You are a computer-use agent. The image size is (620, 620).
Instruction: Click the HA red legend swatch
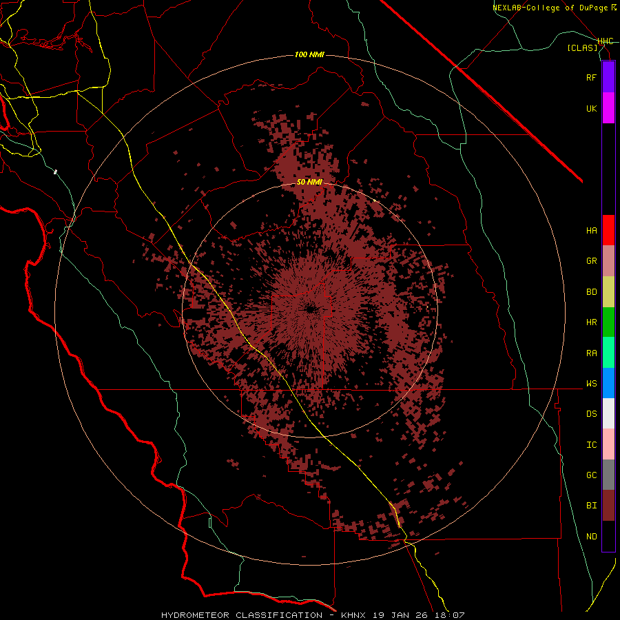608,230
